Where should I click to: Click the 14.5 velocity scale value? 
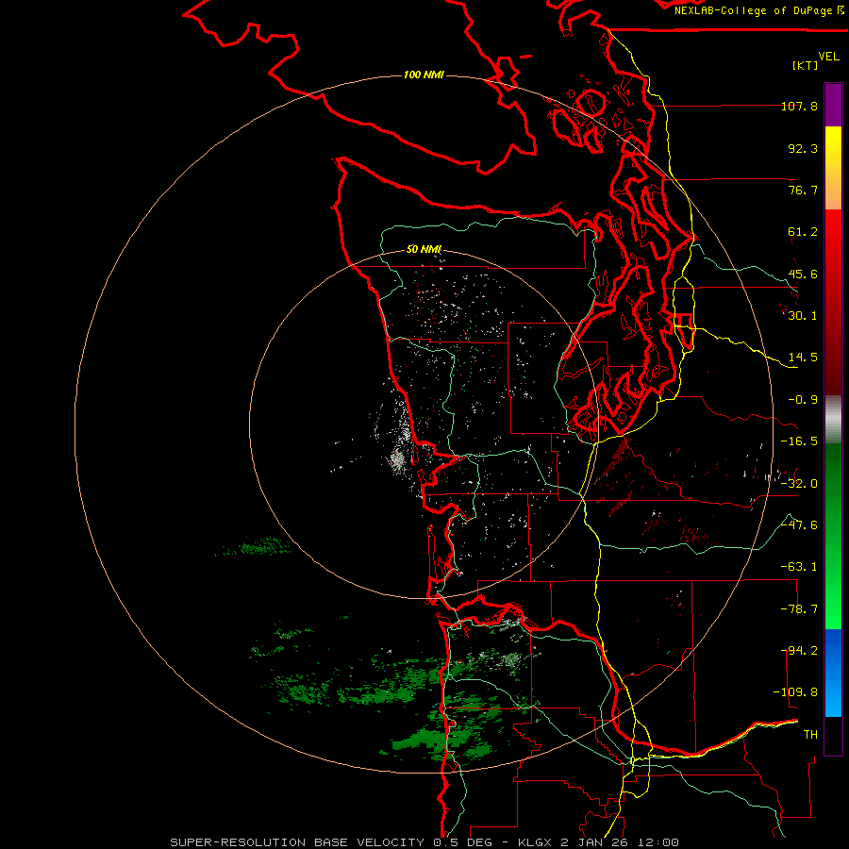(x=803, y=358)
